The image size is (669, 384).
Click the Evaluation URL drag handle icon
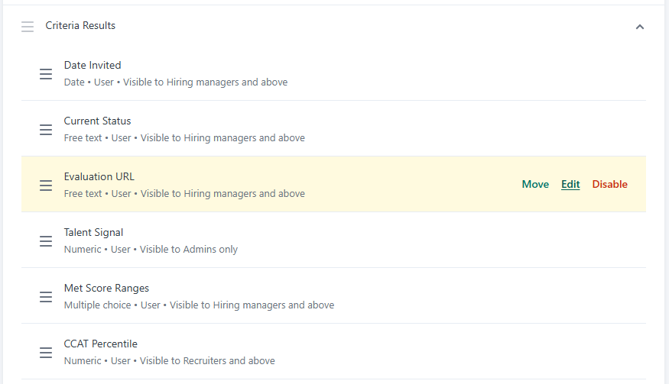(46, 186)
